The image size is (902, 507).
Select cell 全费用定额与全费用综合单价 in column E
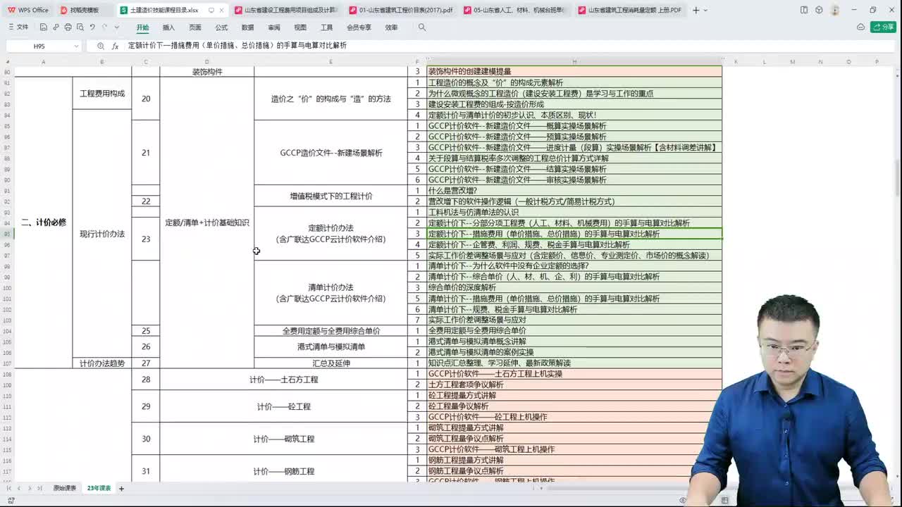click(330, 331)
